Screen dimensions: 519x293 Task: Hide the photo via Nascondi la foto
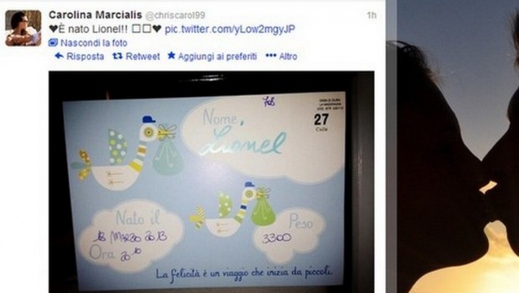pyautogui.click(x=94, y=43)
